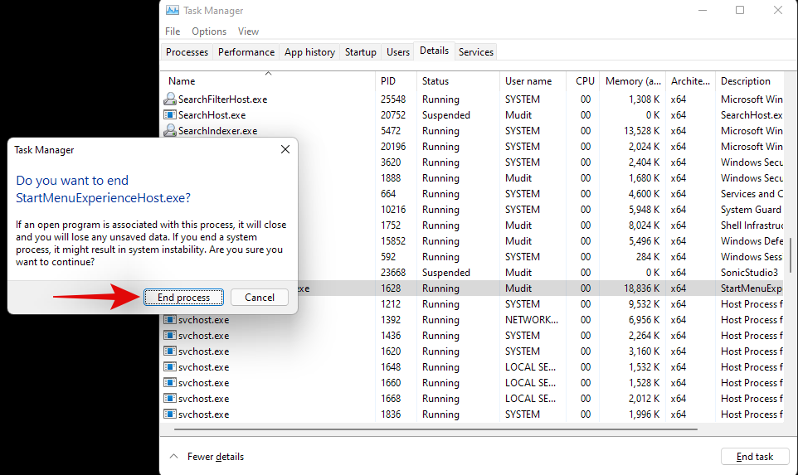Image resolution: width=798 pixels, height=475 pixels.
Task: Sort processes by Name column header
Action: tap(182, 81)
